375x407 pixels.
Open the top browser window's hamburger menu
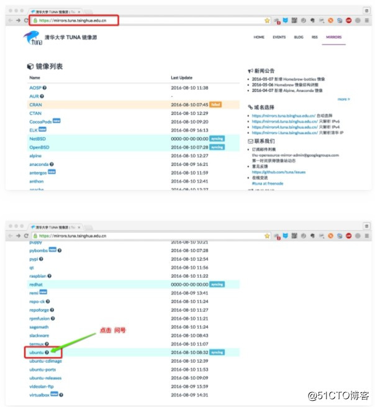pyautogui.click(x=367, y=21)
